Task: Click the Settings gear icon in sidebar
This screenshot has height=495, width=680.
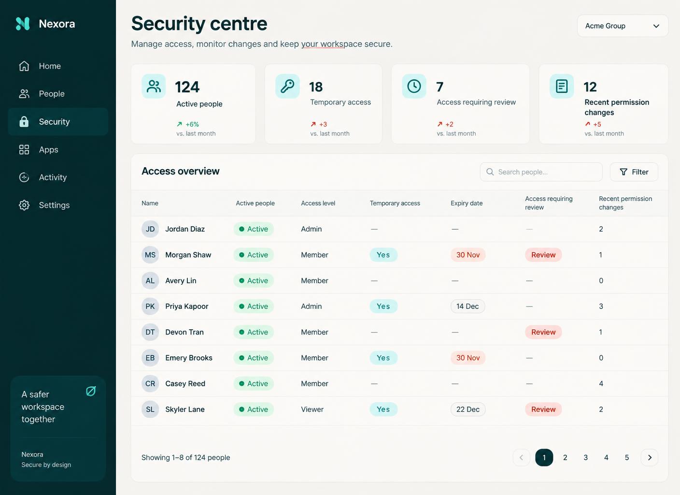Action: (x=24, y=205)
